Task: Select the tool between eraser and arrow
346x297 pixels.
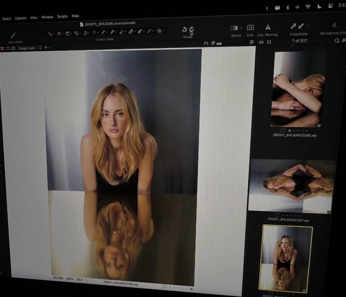Action: point(131,31)
